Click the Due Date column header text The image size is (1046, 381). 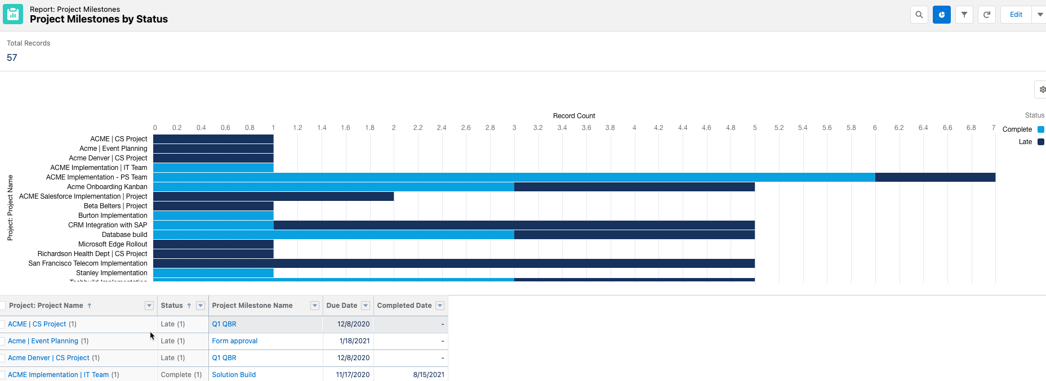pos(342,306)
